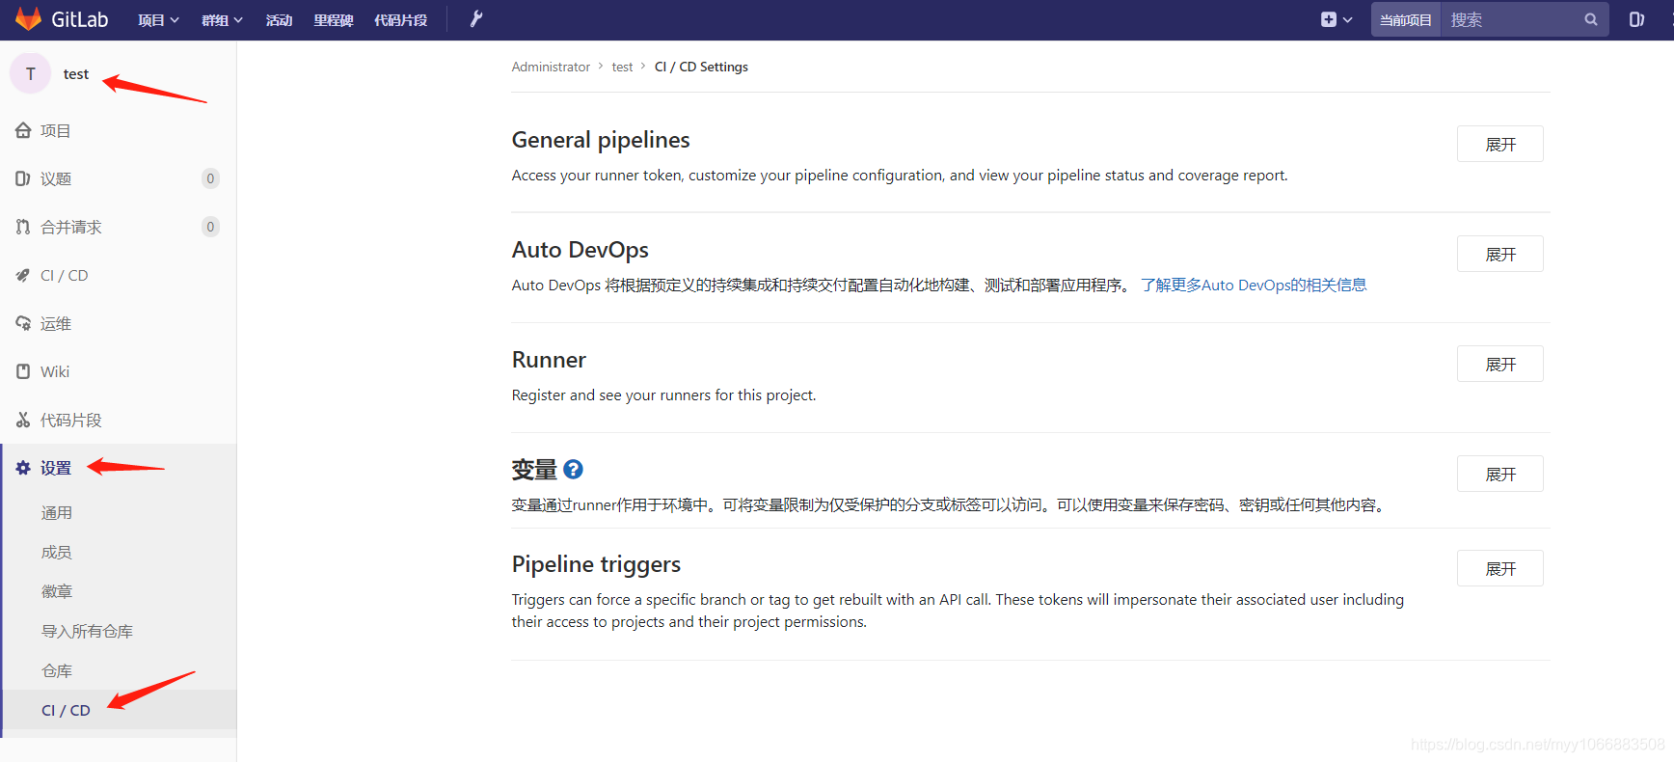Click the search magnifier icon
This screenshot has width=1674, height=762.
(x=1591, y=19)
